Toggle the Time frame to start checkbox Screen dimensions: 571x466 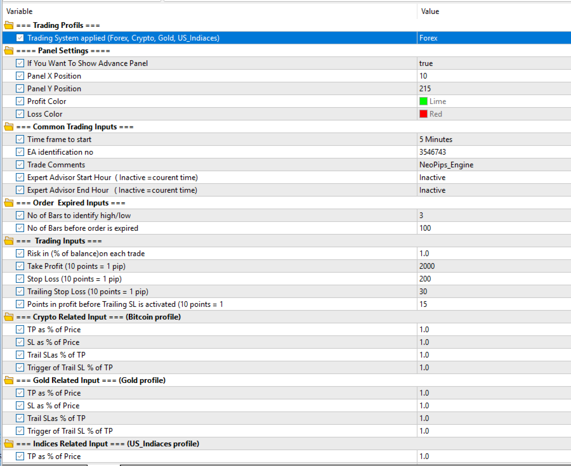(20, 139)
